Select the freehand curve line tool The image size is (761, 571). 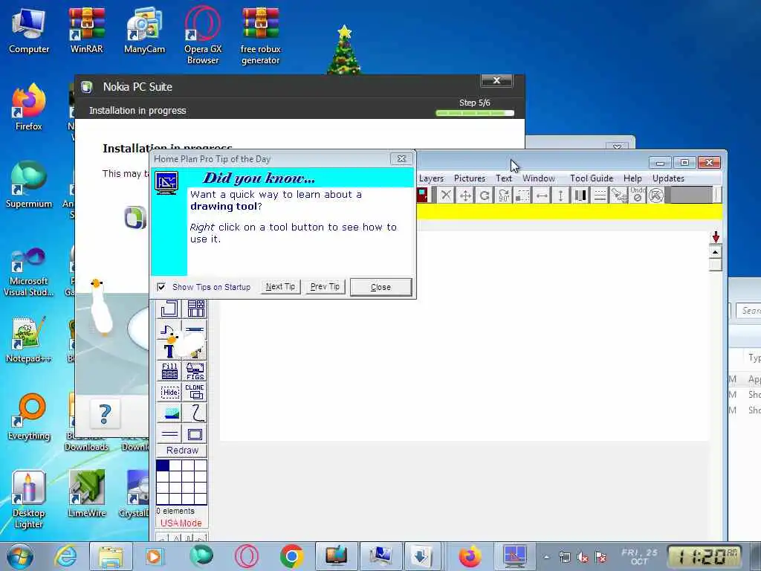[195, 413]
